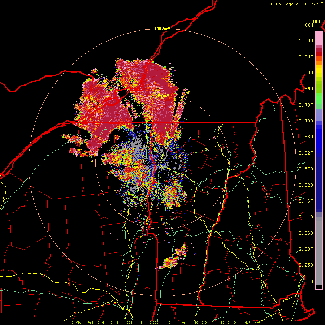The image size is (325, 325).
Task: Click the 1.000 scale value
Action: [x=306, y=40]
